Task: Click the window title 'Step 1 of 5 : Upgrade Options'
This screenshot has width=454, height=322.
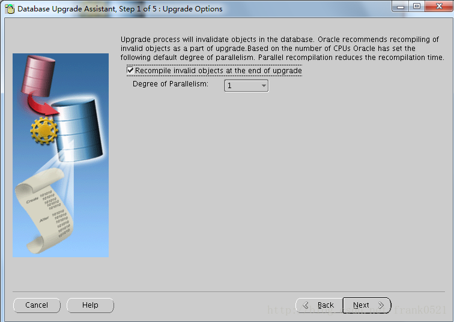Action: pos(171,9)
